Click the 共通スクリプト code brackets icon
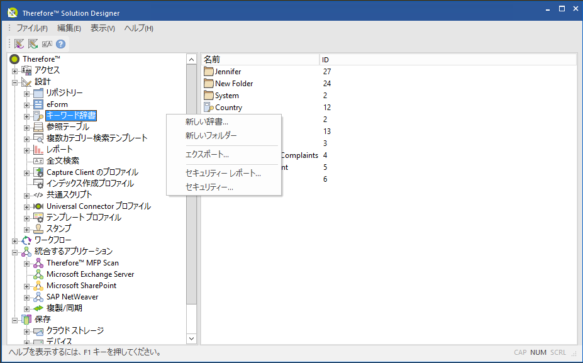 coord(38,194)
